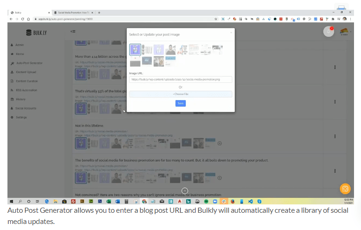Open Photoshop from taskbar
This screenshot has width=361, height=230.
100,202
